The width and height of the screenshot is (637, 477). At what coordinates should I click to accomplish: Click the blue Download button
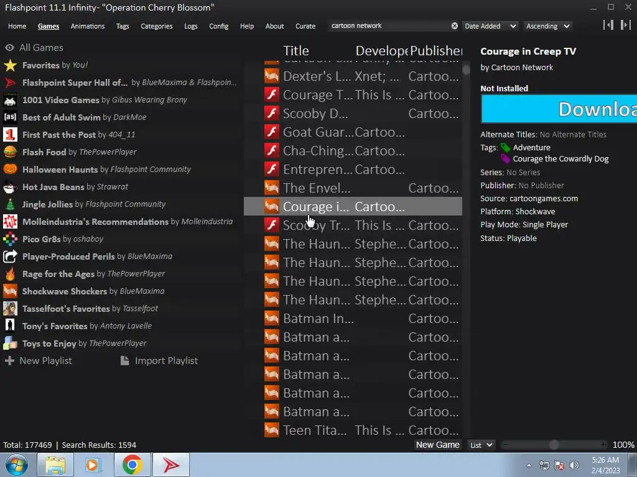point(559,109)
